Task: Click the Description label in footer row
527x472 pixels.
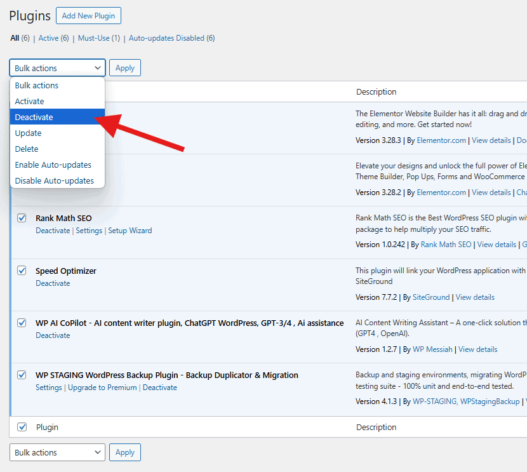Action: click(x=376, y=428)
